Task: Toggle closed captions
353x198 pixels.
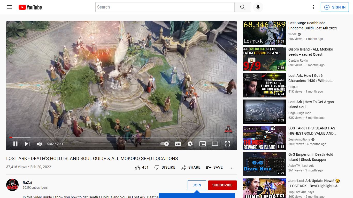Action: tap(178, 144)
